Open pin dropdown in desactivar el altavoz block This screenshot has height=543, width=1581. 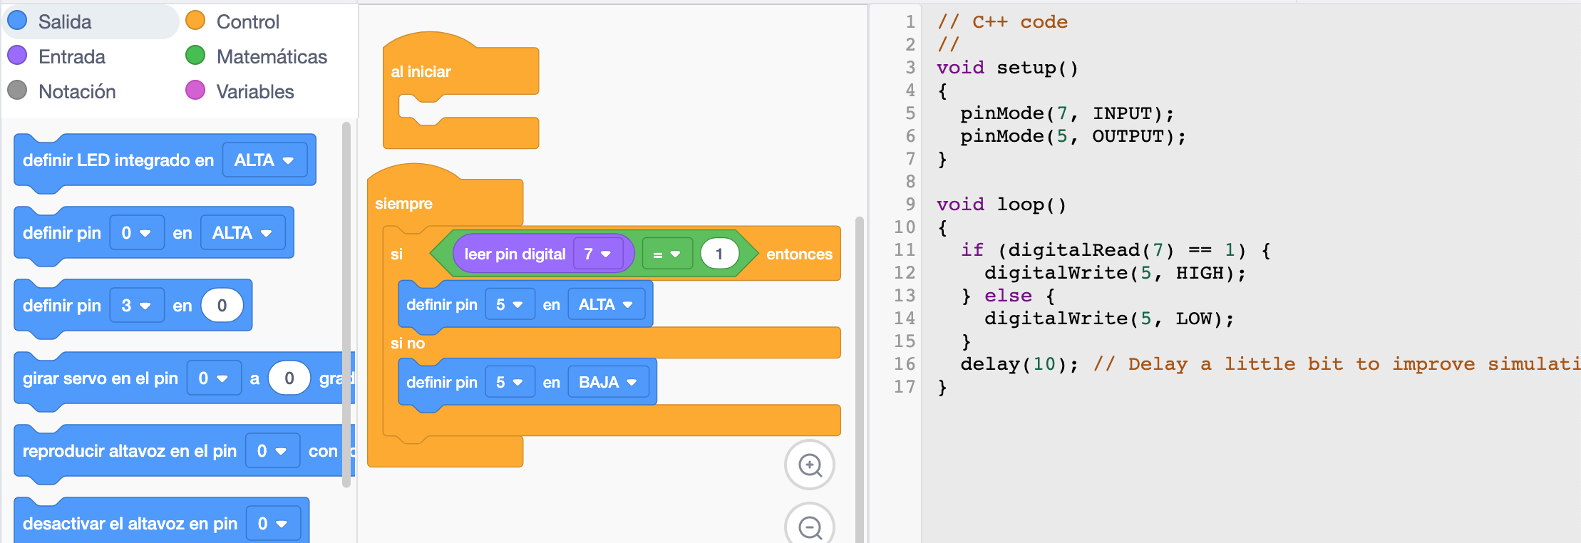(x=272, y=524)
